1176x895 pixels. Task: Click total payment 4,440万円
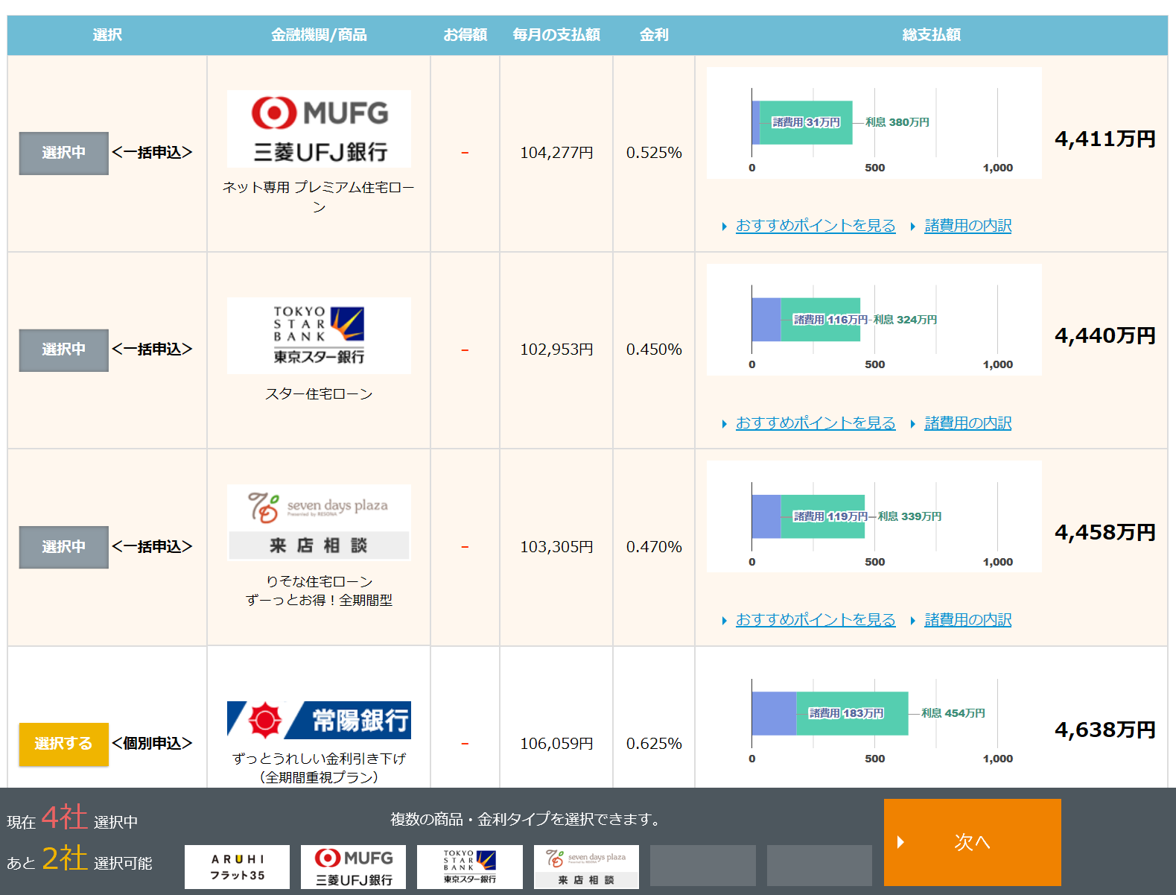pos(1105,335)
